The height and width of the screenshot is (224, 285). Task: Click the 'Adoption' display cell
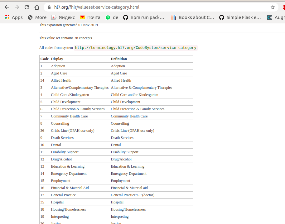80,66
